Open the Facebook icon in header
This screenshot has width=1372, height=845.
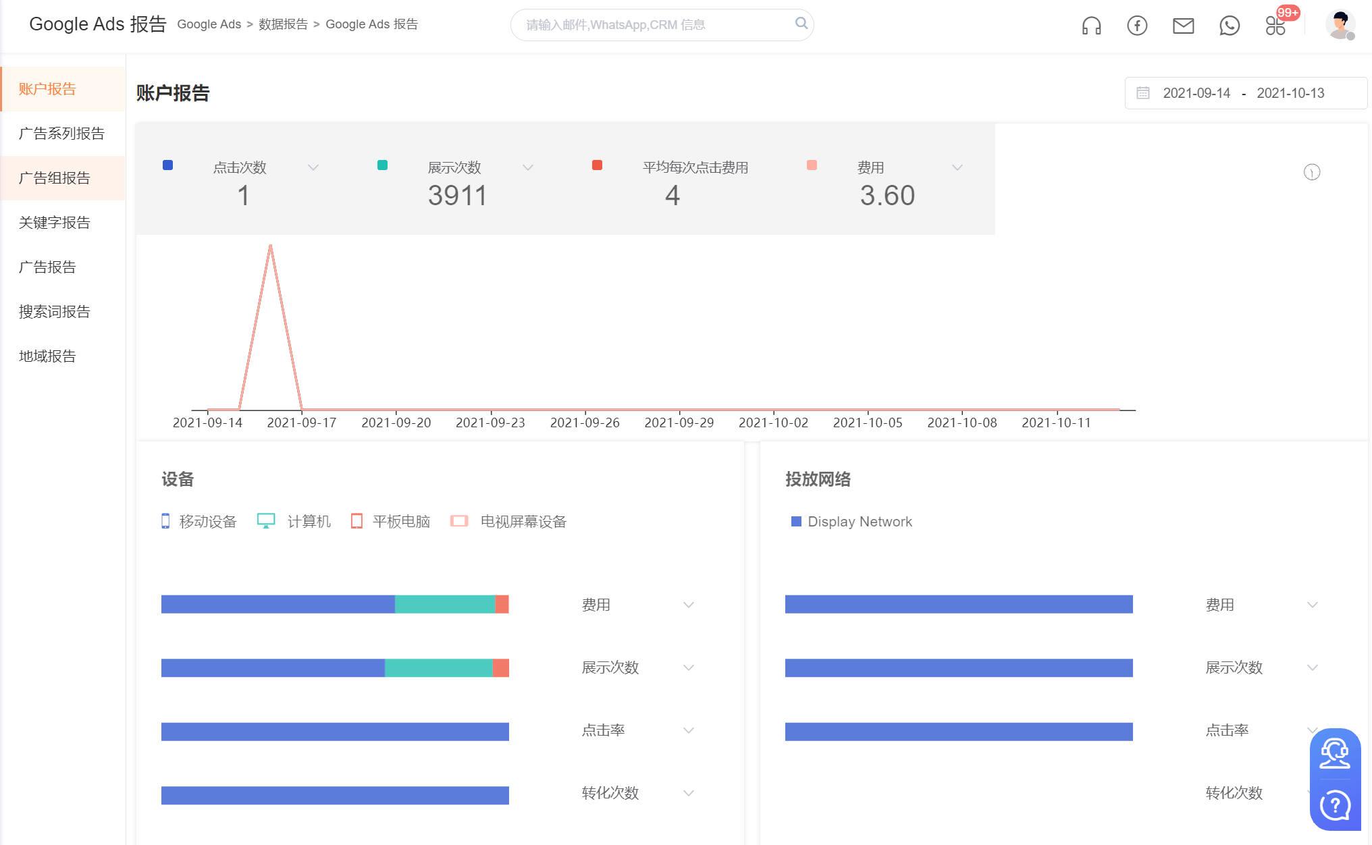pos(1137,26)
